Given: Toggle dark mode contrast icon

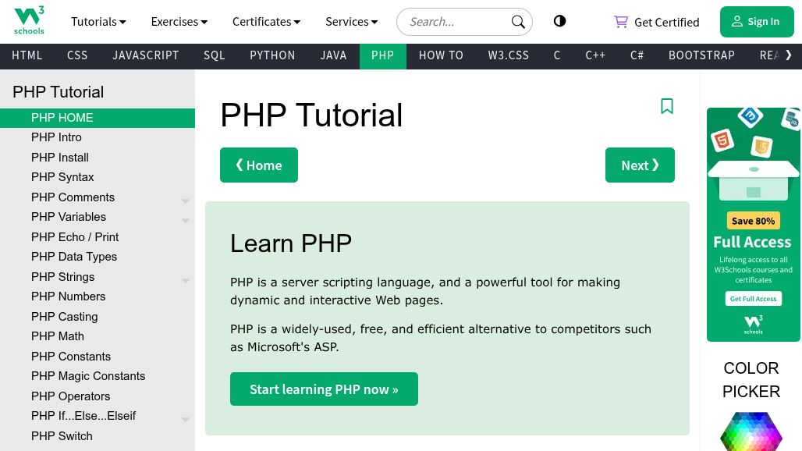Looking at the screenshot, I should 559,21.
